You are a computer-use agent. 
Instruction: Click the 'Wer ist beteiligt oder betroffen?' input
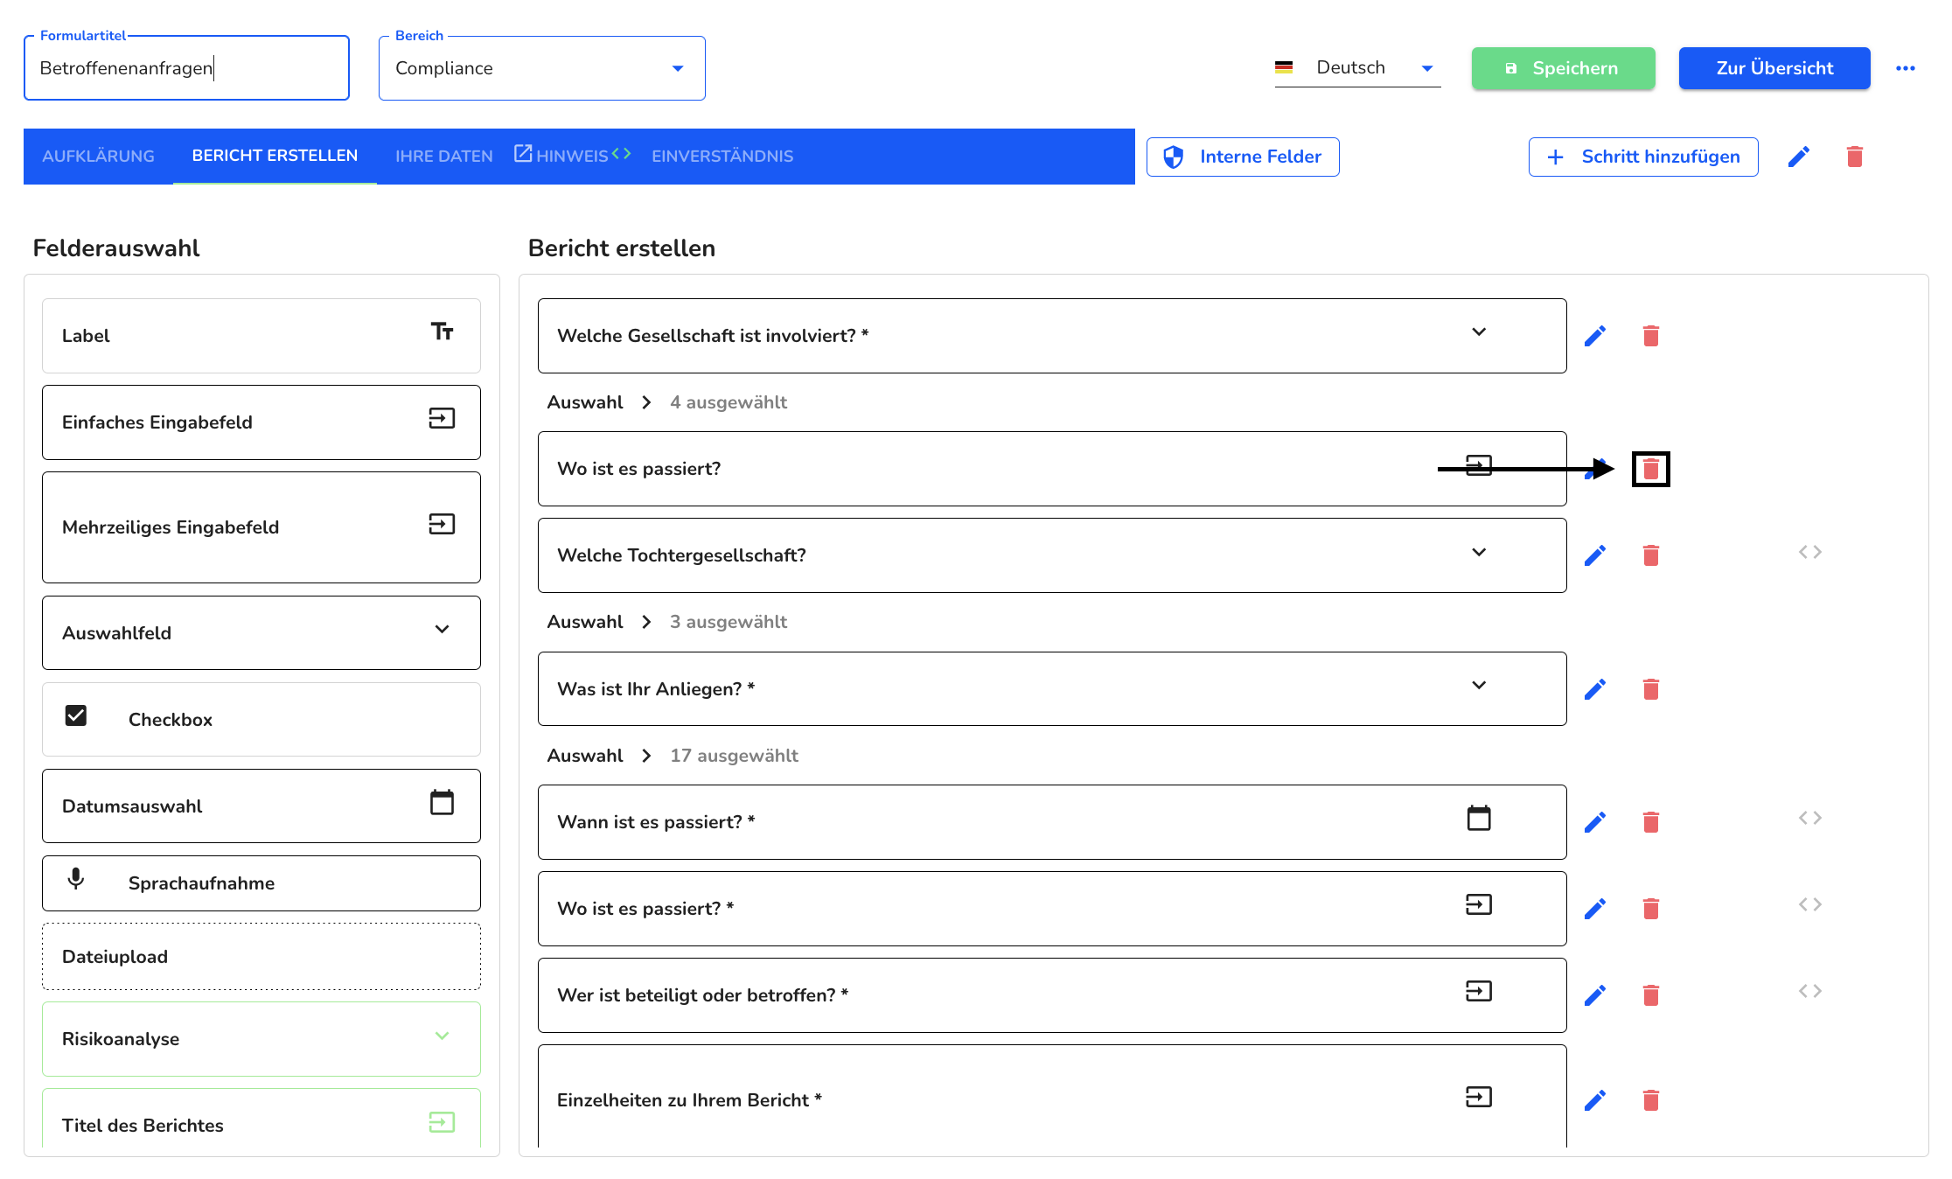(x=1051, y=995)
